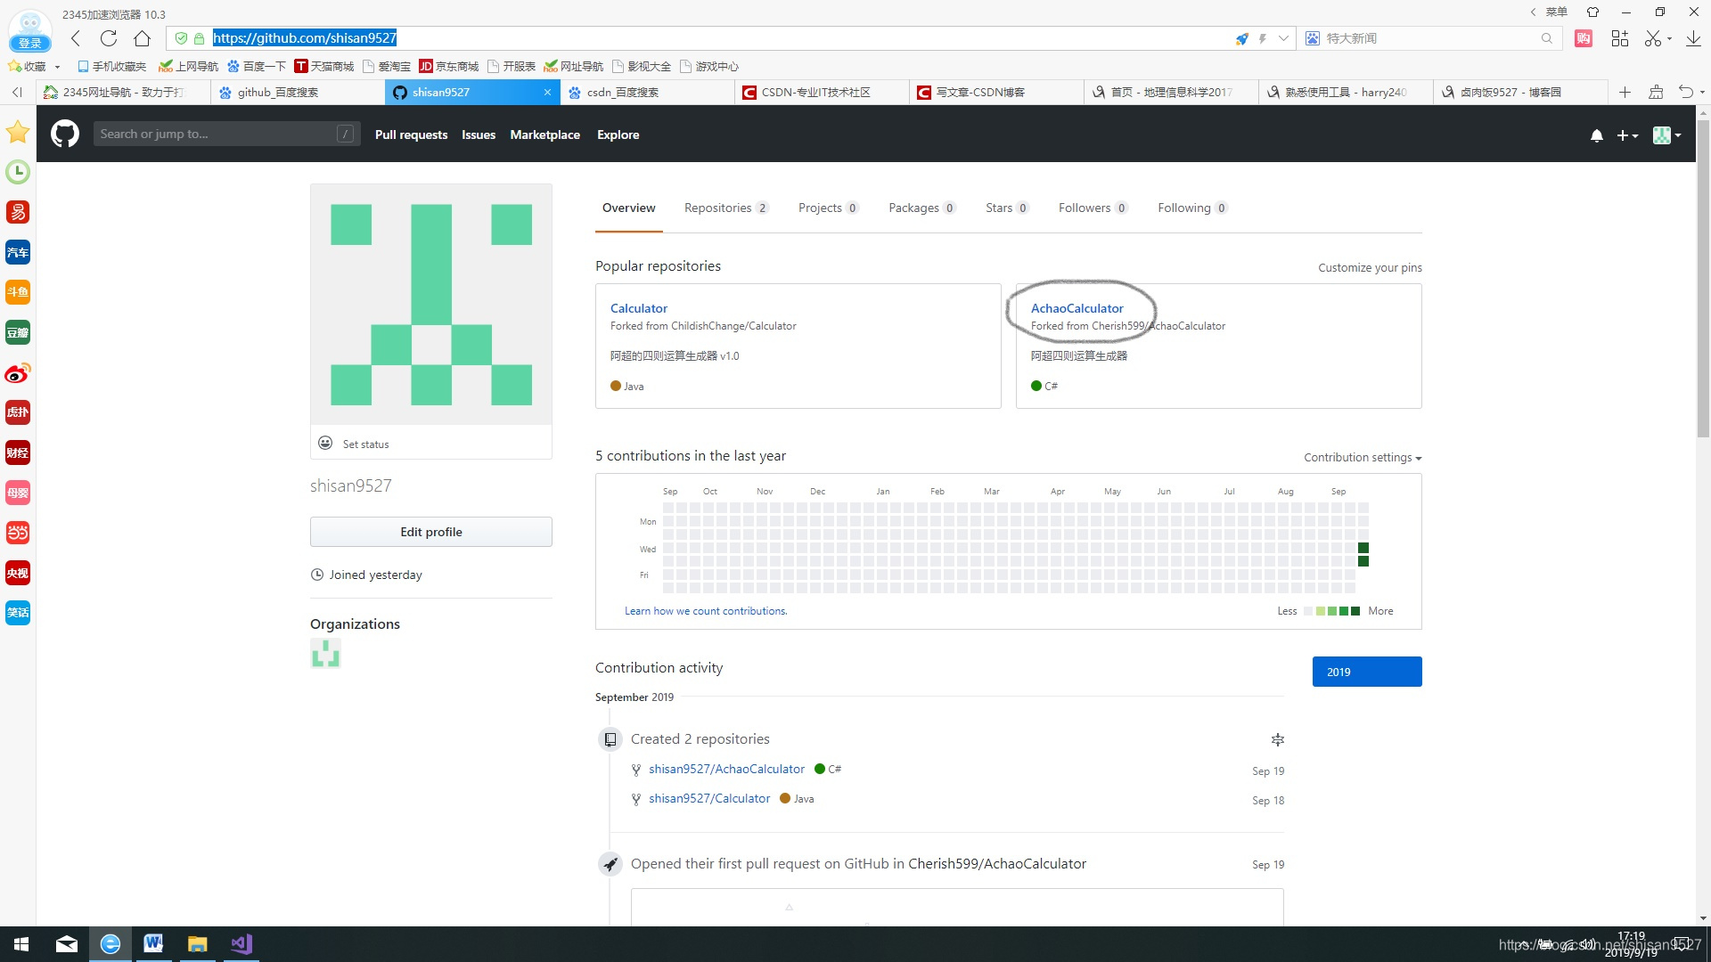
Task: Focus the GitHub search or jump to field
Action: [x=226, y=134]
